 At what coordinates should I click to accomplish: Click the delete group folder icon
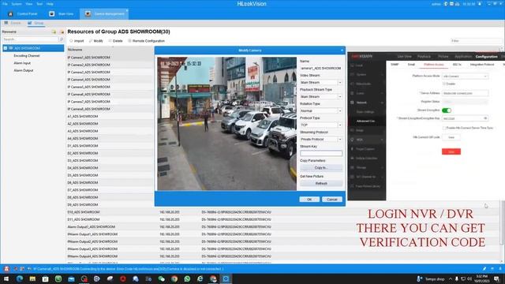[62, 32]
